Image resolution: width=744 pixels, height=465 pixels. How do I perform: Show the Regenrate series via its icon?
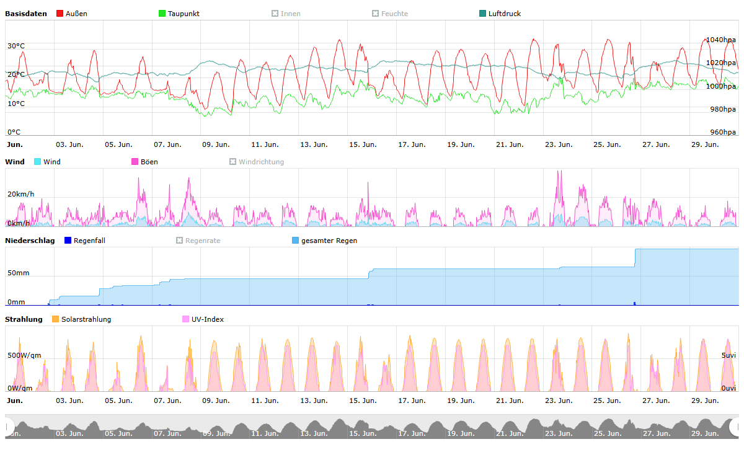pos(180,241)
